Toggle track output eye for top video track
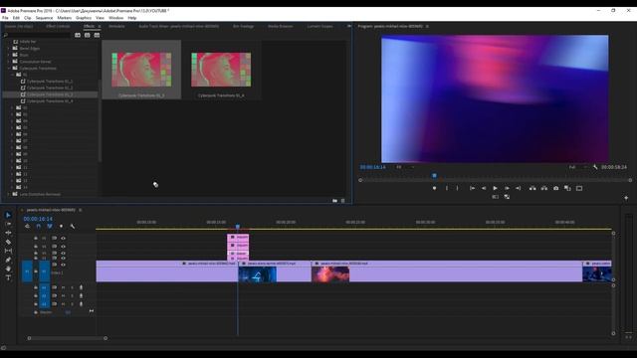This screenshot has height=358, width=637. [x=63, y=239]
